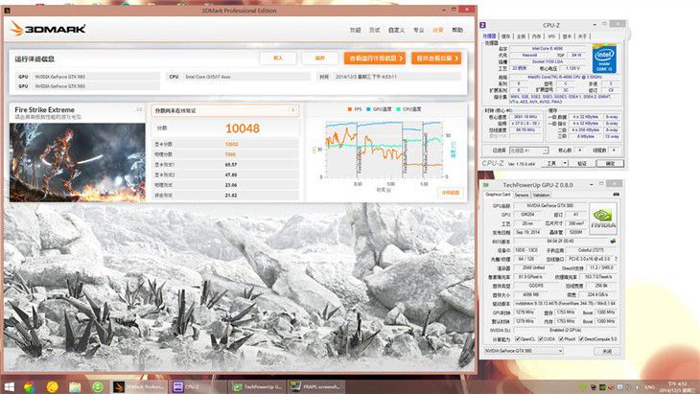Click orange view run details button
This screenshot has height=394, width=700.
[x=375, y=58]
